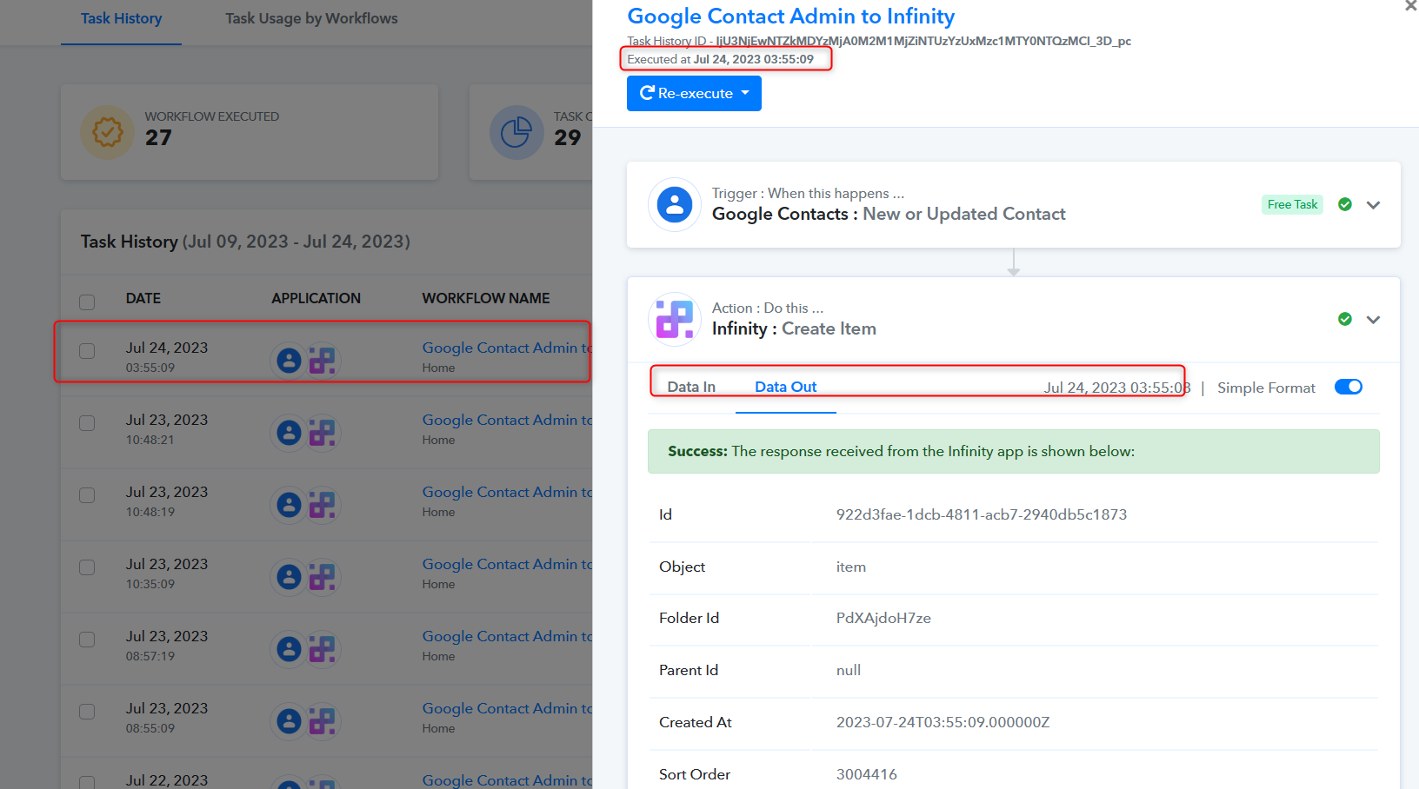Image resolution: width=1419 pixels, height=789 pixels.
Task: Click the Google Contact Admin to Infinity title
Action: 791,17
